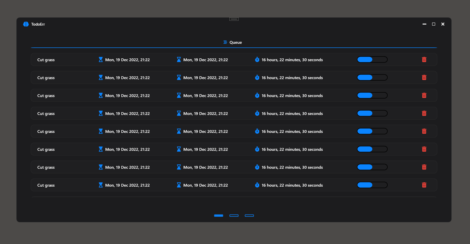Click the stopwatch icon on the first task's duration
Image resolution: width=470 pixels, height=244 pixels.
(257, 60)
